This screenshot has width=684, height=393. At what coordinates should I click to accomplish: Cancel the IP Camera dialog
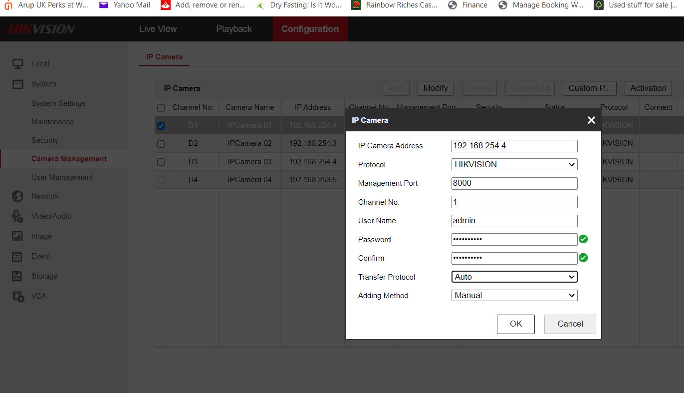click(x=570, y=324)
